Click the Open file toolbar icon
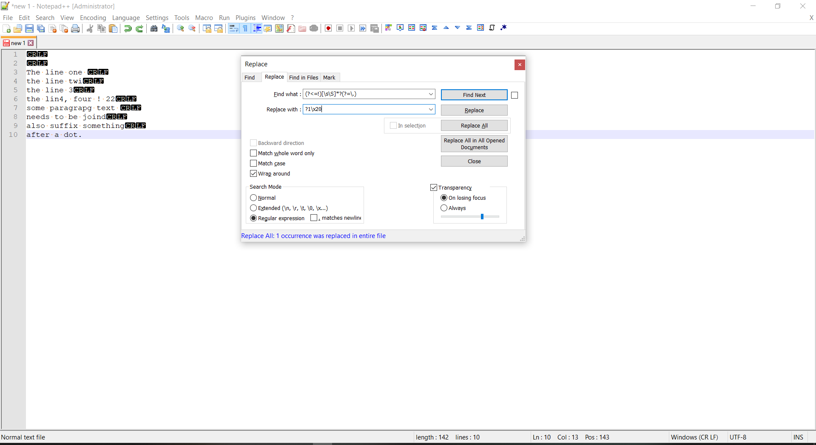The height and width of the screenshot is (445, 816). 18,28
